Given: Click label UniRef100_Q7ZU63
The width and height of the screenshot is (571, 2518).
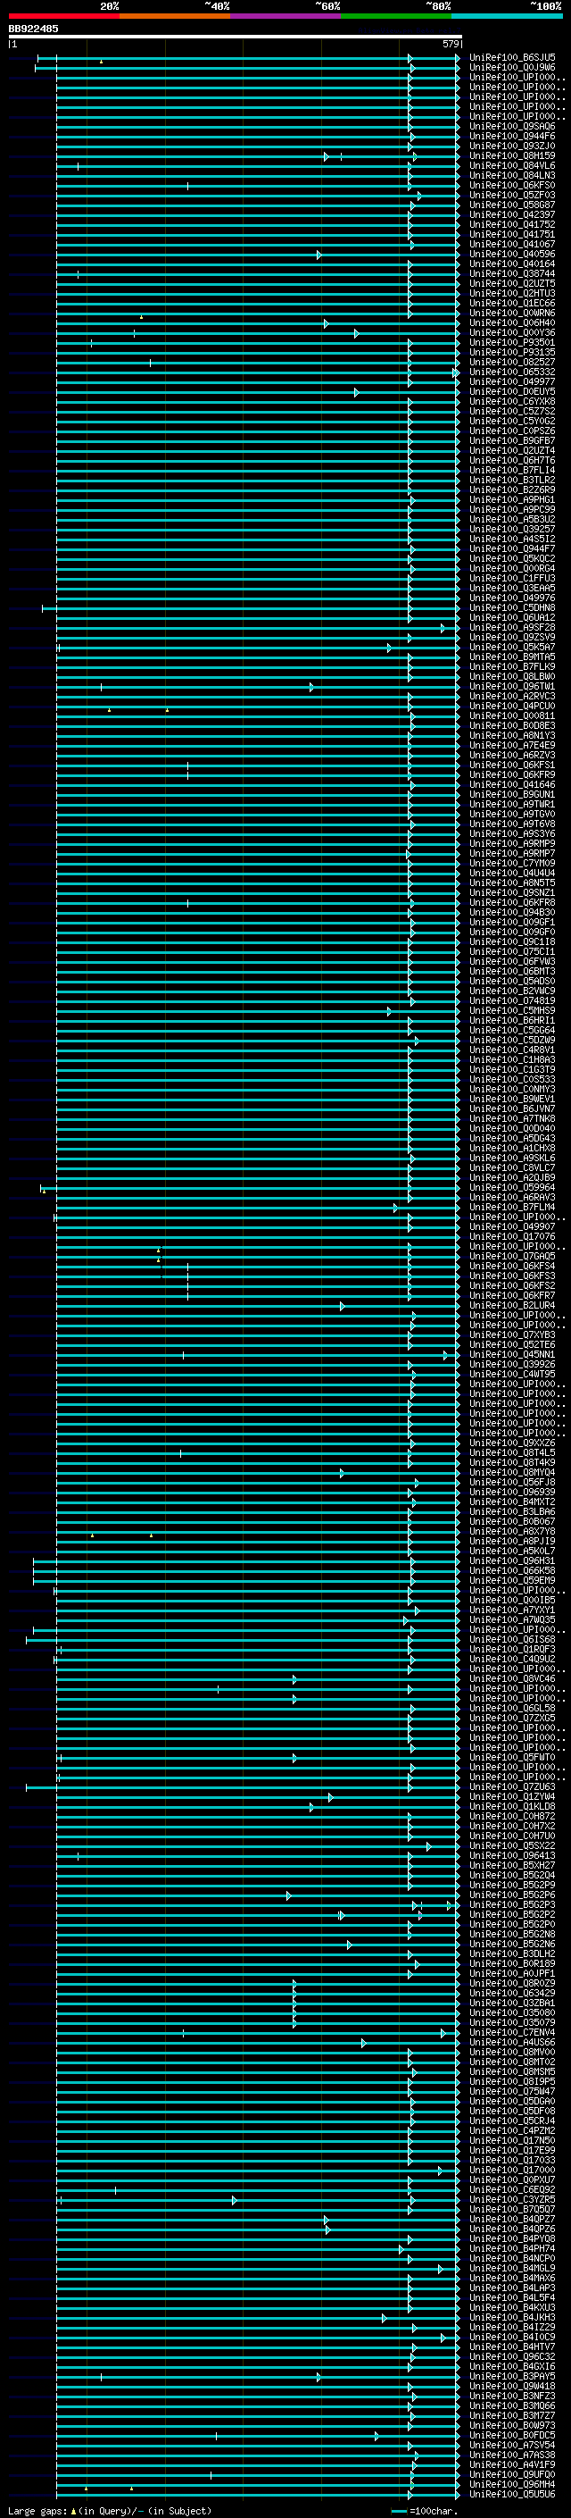Looking at the screenshot, I should [x=512, y=1786].
